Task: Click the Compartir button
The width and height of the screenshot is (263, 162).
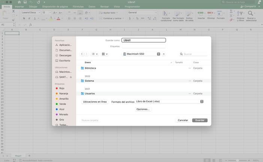Action: (x=248, y=6)
